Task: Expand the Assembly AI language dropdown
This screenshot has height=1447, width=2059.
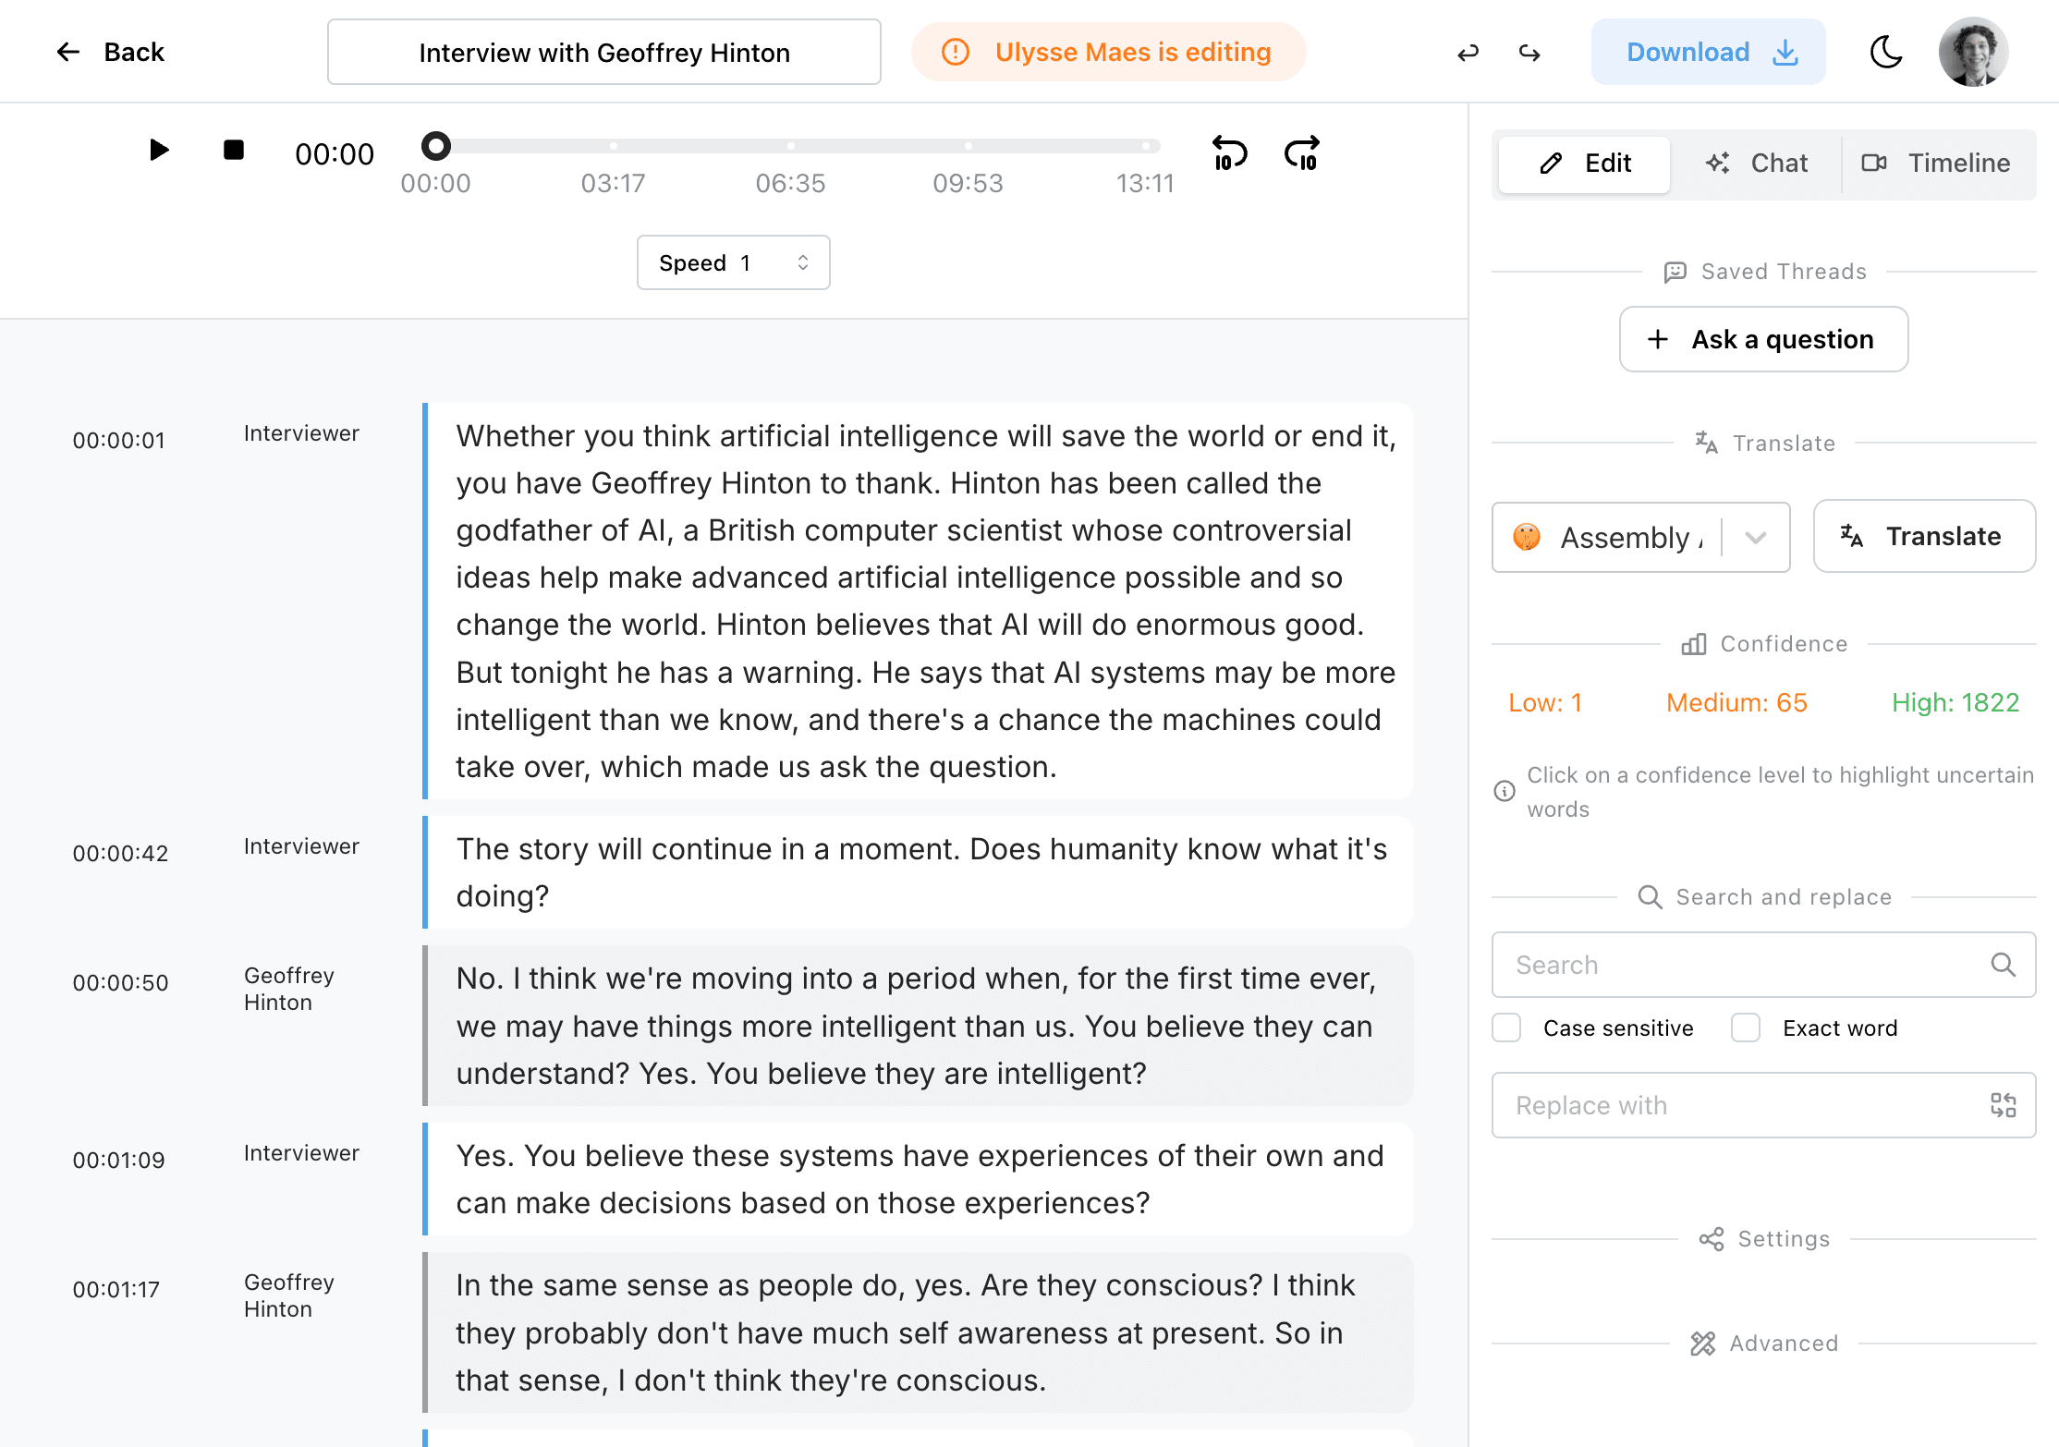Action: point(1755,537)
